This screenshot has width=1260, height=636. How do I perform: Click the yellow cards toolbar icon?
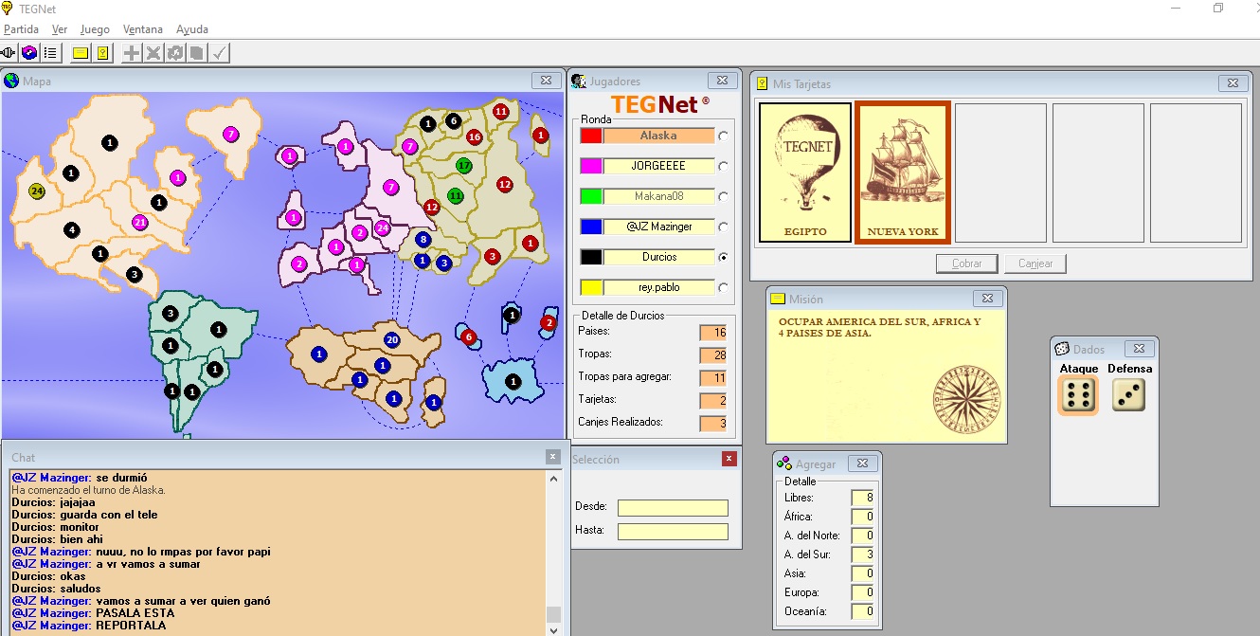(102, 53)
